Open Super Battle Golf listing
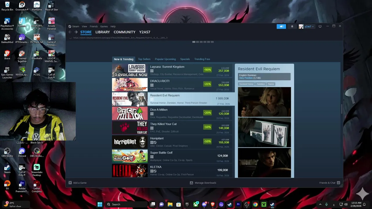372x209 pixels. point(172,156)
